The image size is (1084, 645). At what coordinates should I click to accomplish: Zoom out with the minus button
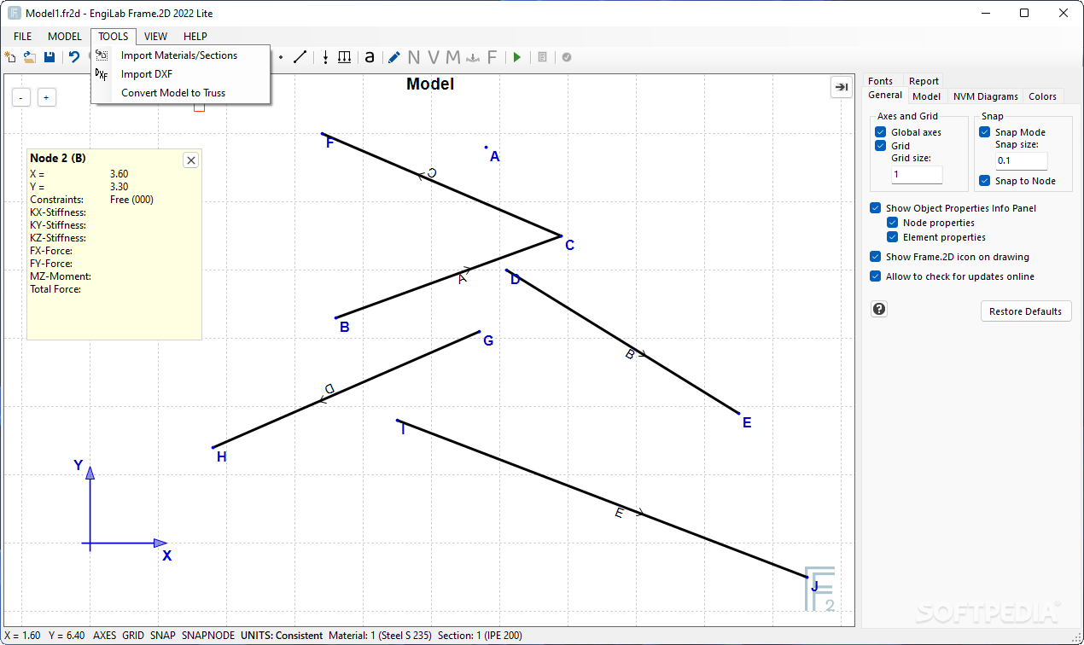[x=22, y=97]
